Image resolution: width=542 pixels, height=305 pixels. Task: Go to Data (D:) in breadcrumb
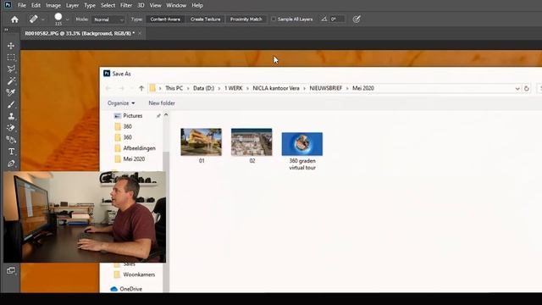203,88
